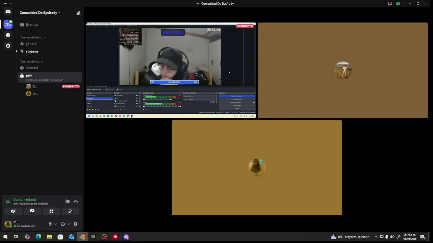The width and height of the screenshot is (433, 243).
Task: Open the Discover servers compass icon
Action: tap(8, 46)
